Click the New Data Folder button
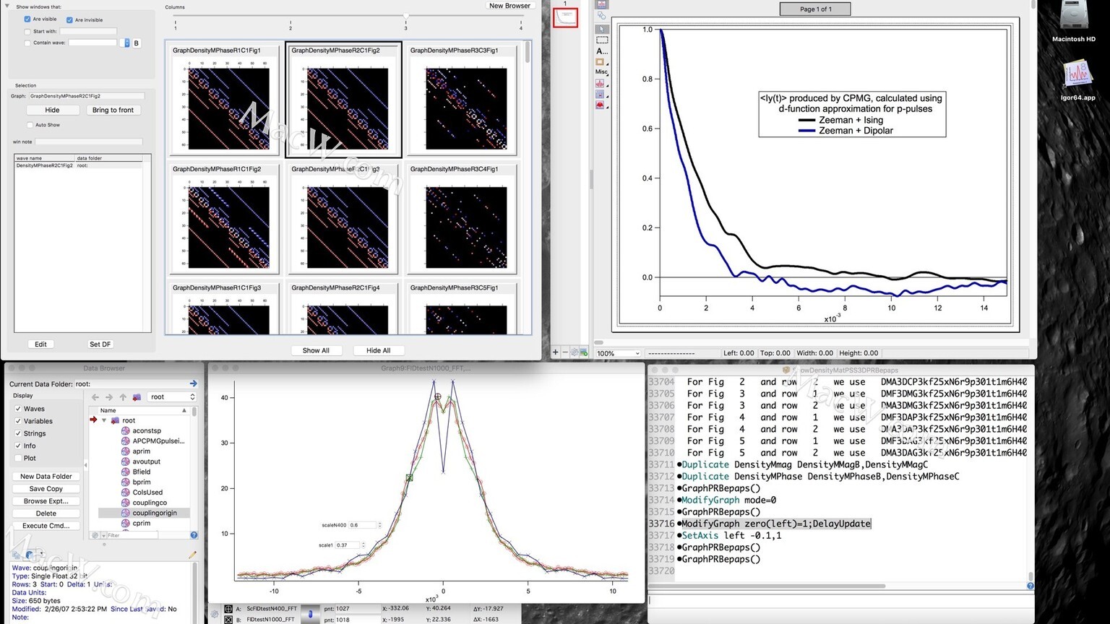 pyautogui.click(x=46, y=477)
